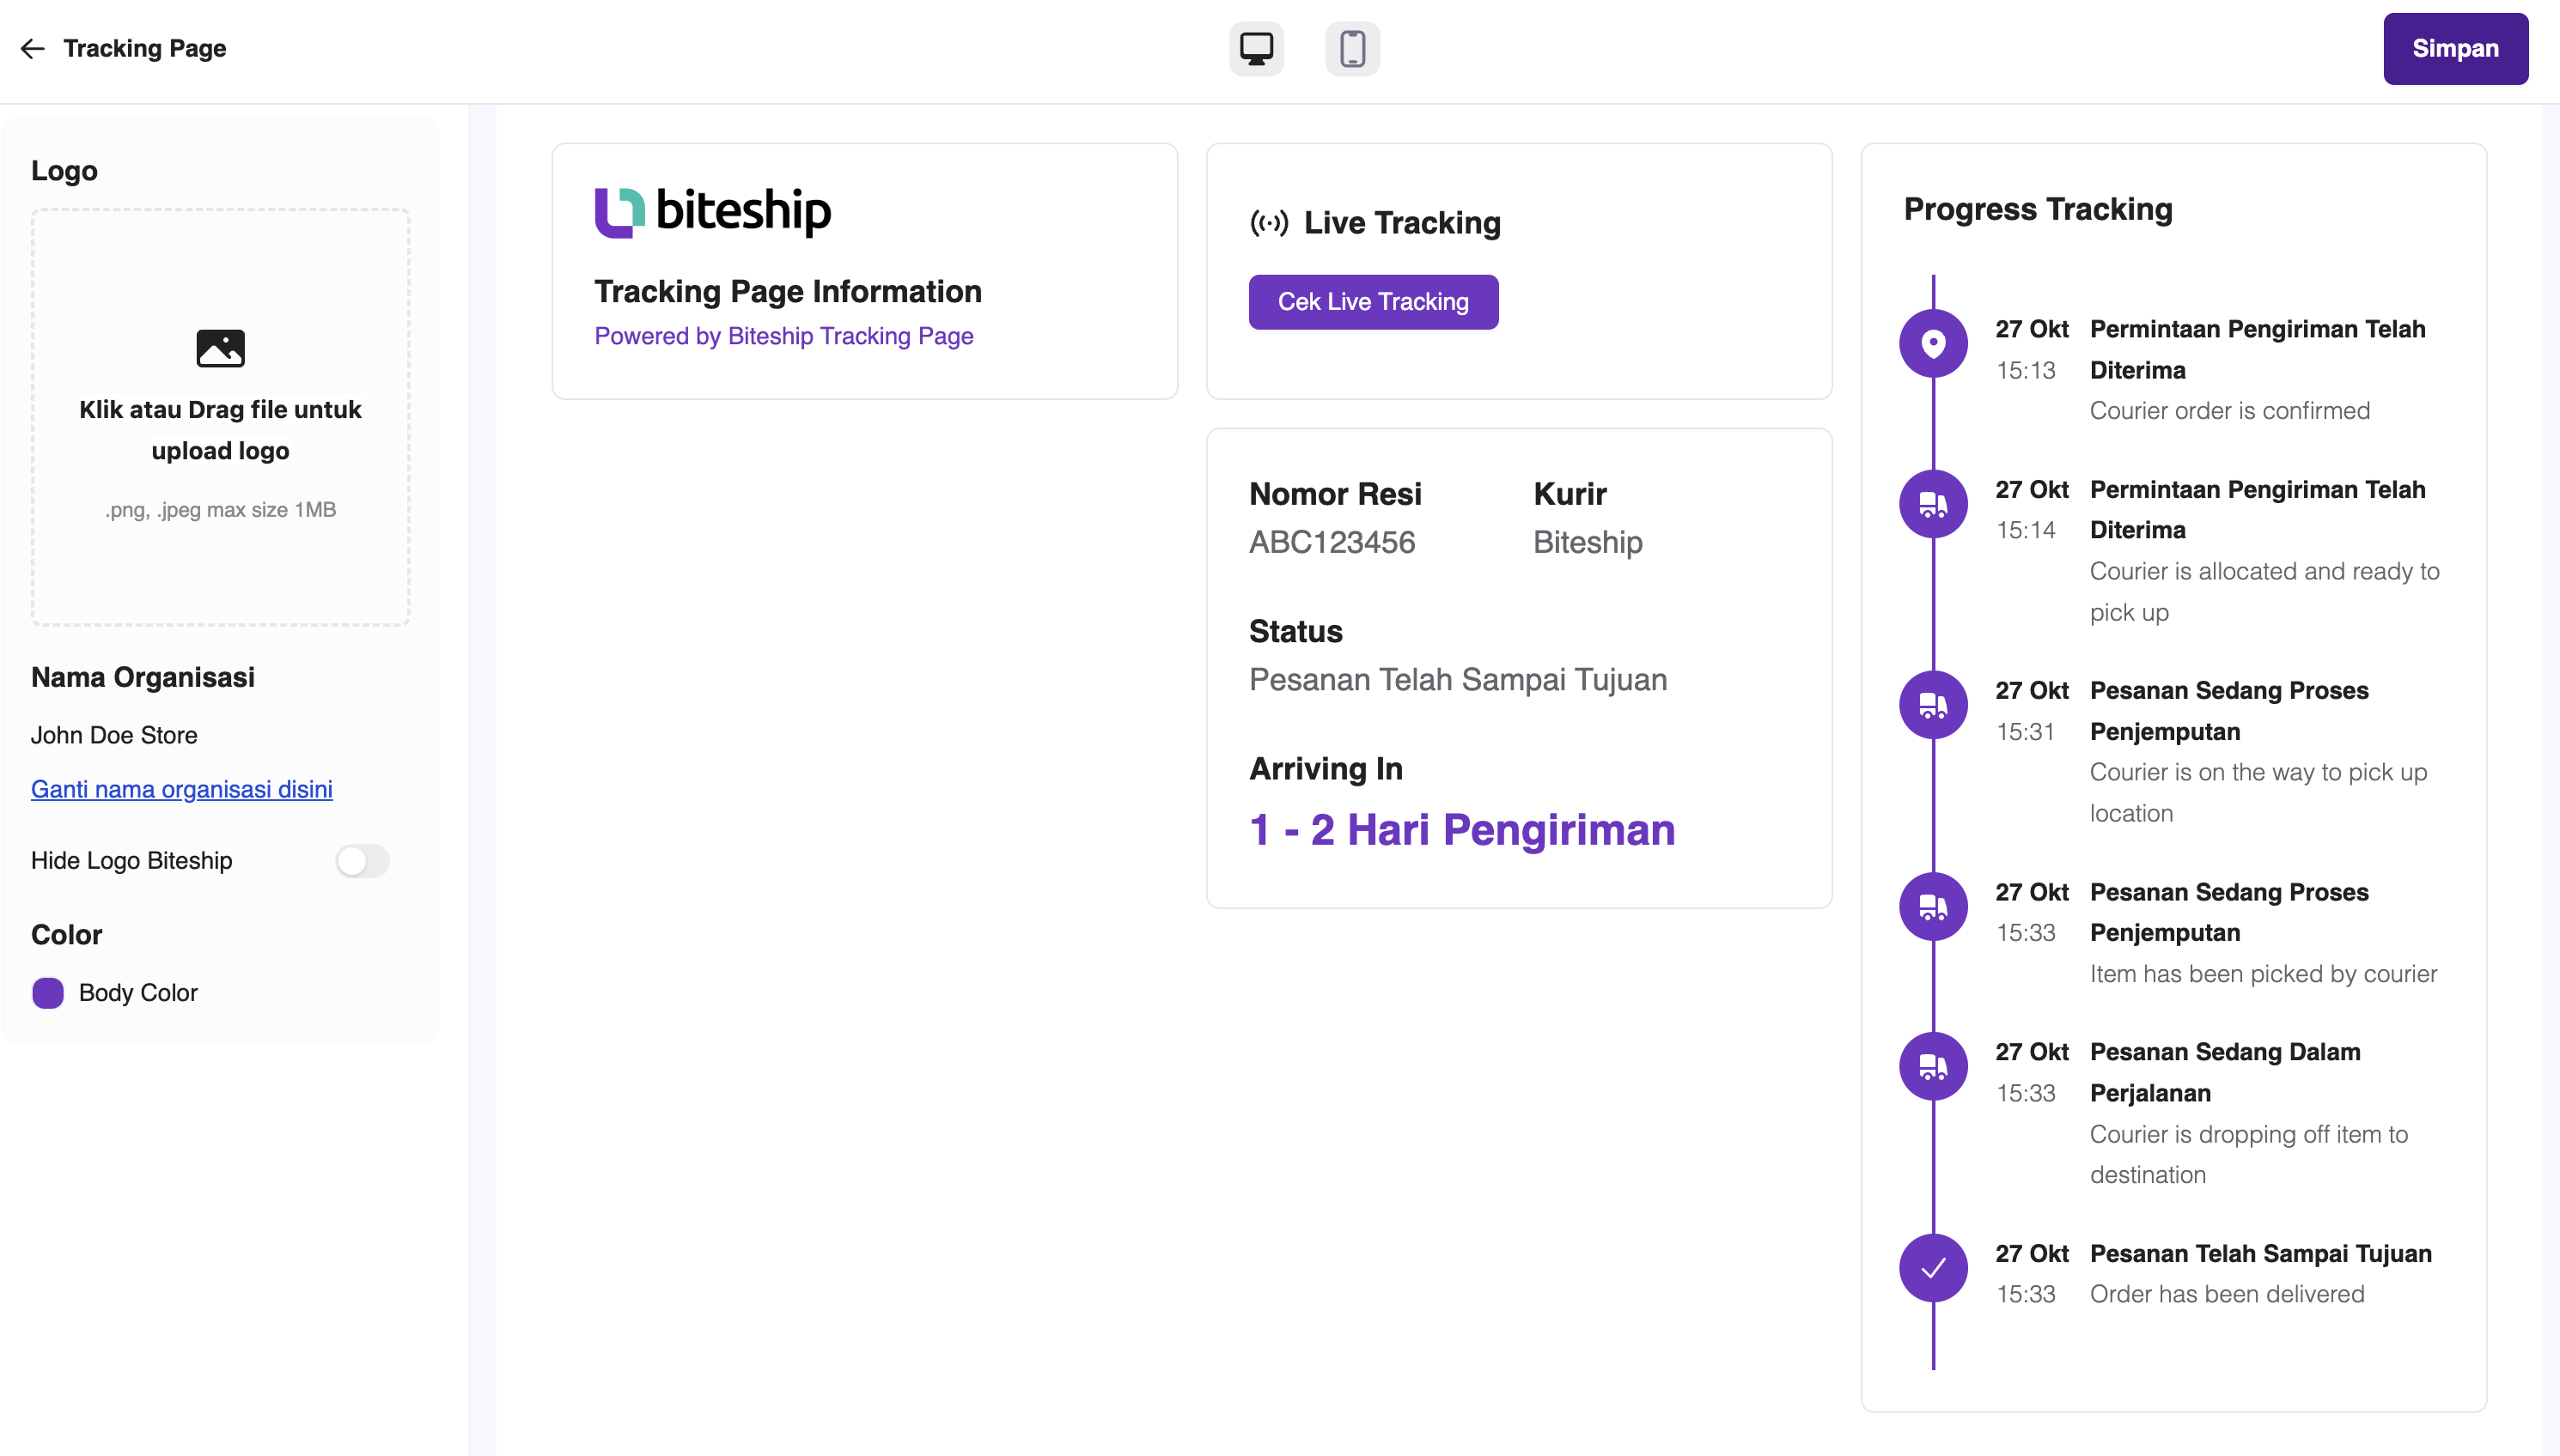Viewport: 2560px width, 1456px height.
Task: Open the Body Color swatch picker
Action: pos(48,993)
